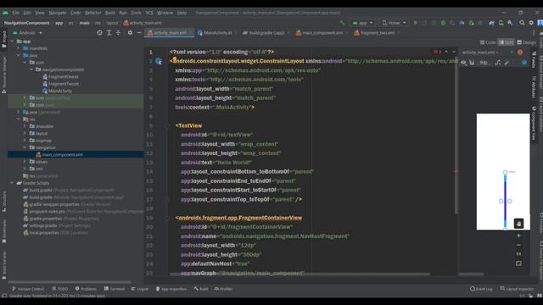The image size is (543, 305).
Task: Expand the manifests folder
Action: click(19, 48)
